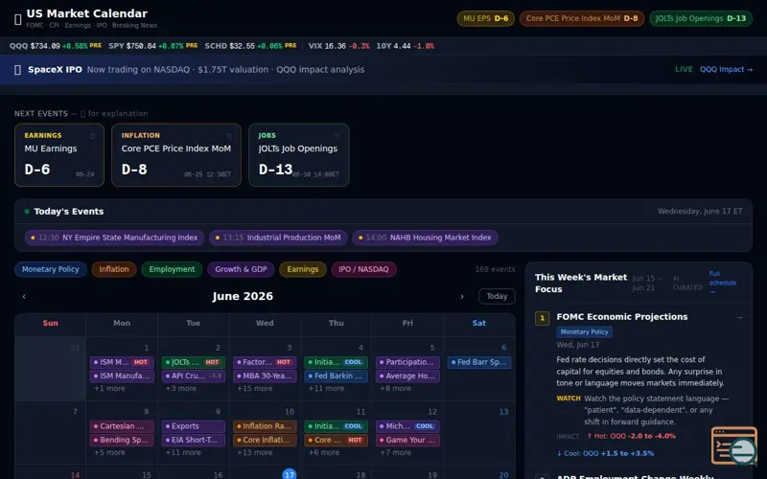The image size is (767, 479).
Task: Open NAHB Housing Market Index event
Action: pos(425,238)
